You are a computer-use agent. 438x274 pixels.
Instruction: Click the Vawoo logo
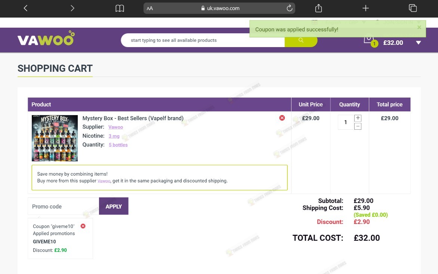pos(46,38)
